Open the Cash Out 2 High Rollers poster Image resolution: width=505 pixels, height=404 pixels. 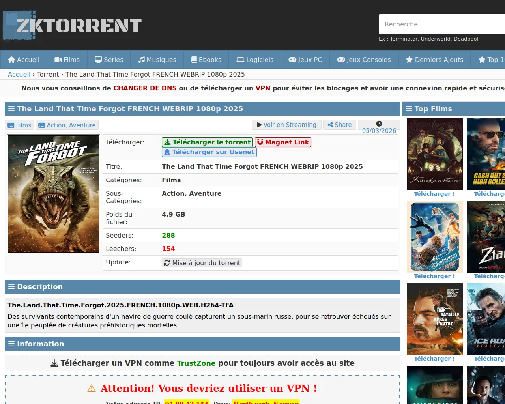pos(486,154)
